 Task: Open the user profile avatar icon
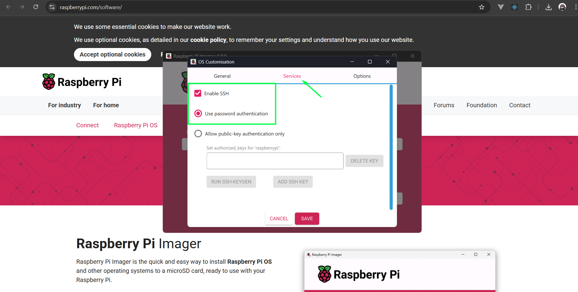pos(562,7)
